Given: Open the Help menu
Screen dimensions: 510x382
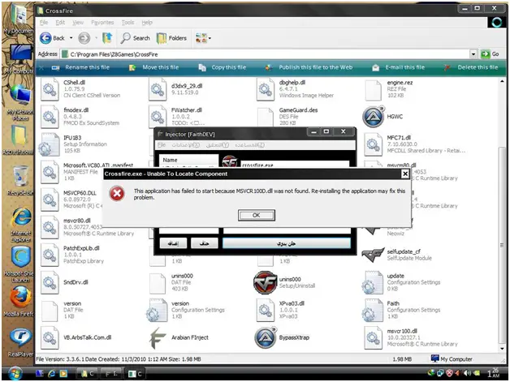Looking at the screenshot, I should [x=147, y=23].
